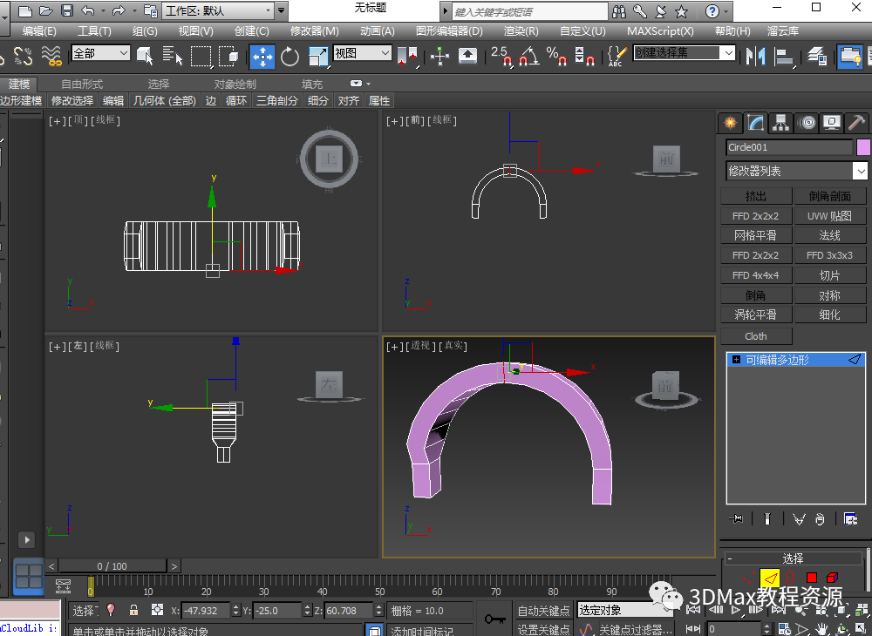872x636 pixels.
Task: Click the Circle001 object name field
Action: tap(788, 147)
